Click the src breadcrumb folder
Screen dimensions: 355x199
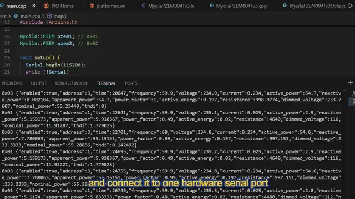(3, 16)
